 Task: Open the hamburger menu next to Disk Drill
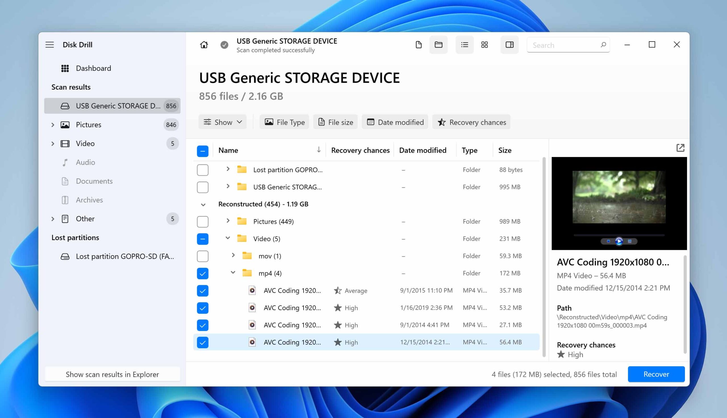[x=50, y=45]
